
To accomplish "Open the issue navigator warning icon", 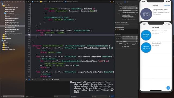I will [13, 2].
